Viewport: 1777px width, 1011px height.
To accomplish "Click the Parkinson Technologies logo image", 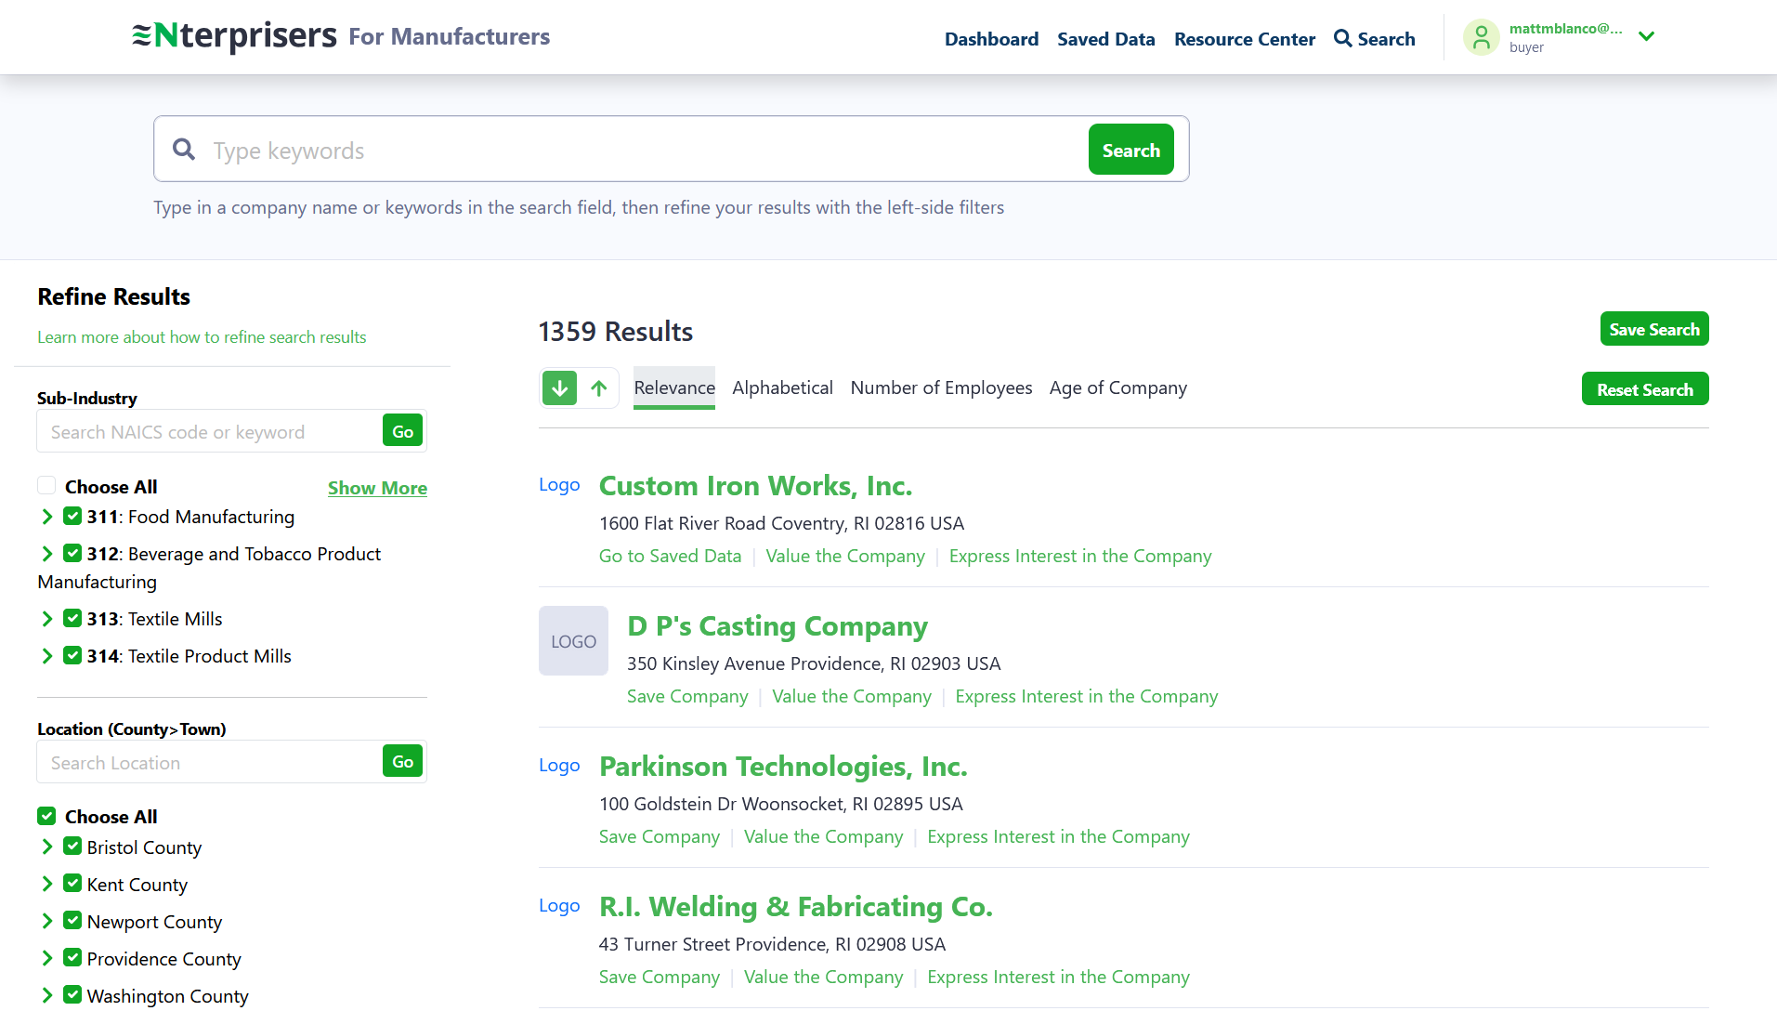I will (559, 766).
